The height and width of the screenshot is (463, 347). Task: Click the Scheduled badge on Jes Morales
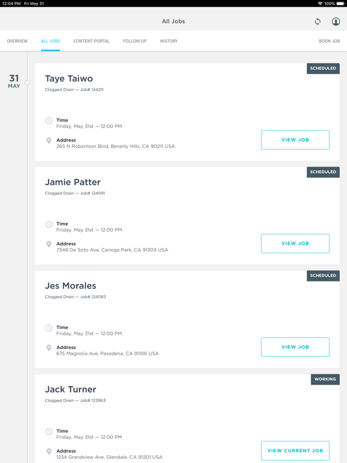click(323, 276)
